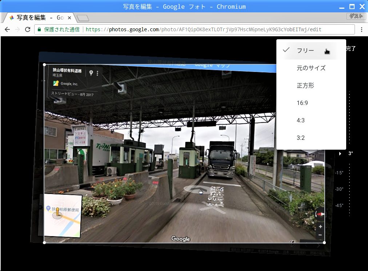This screenshot has height=271, width=368.
Task: Click the secure lock icon
Action: coord(39,29)
